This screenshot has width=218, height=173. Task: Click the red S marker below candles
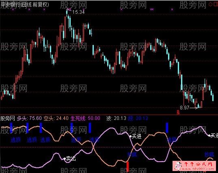[178, 112]
